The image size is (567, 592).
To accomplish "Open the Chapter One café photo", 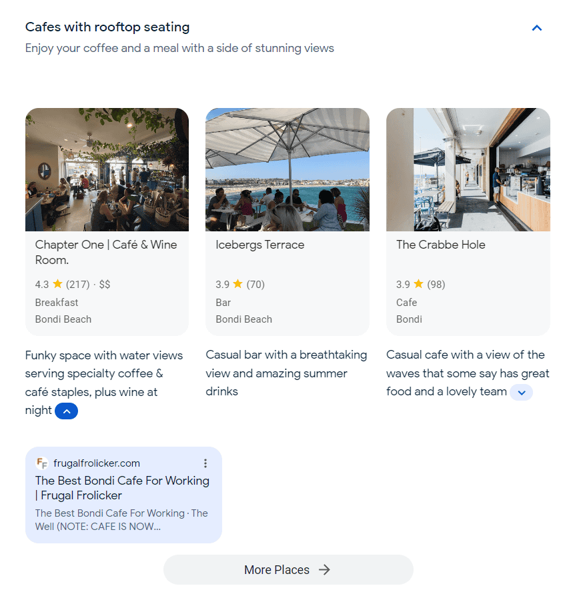I will (107, 169).
